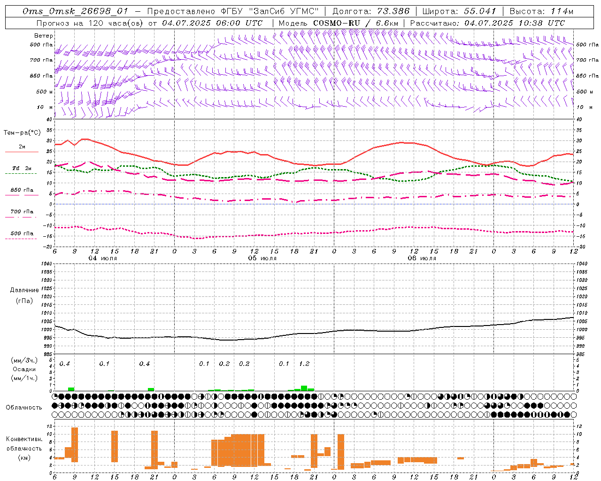Click the "Облачность" cloud cover label
The image size is (601, 481).
(24, 407)
